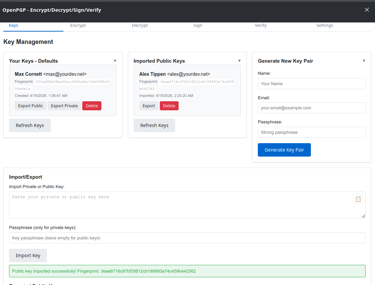Switch to the Encrypt tab

(x=78, y=25)
